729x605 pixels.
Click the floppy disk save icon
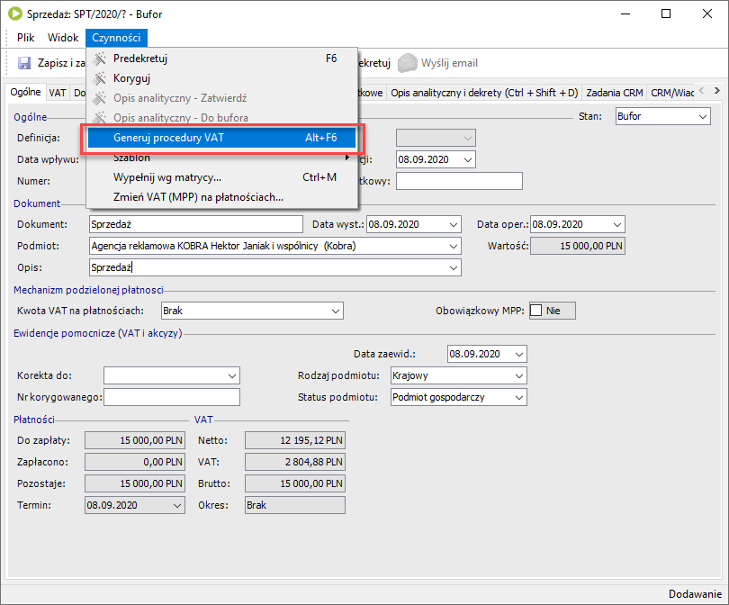click(24, 63)
